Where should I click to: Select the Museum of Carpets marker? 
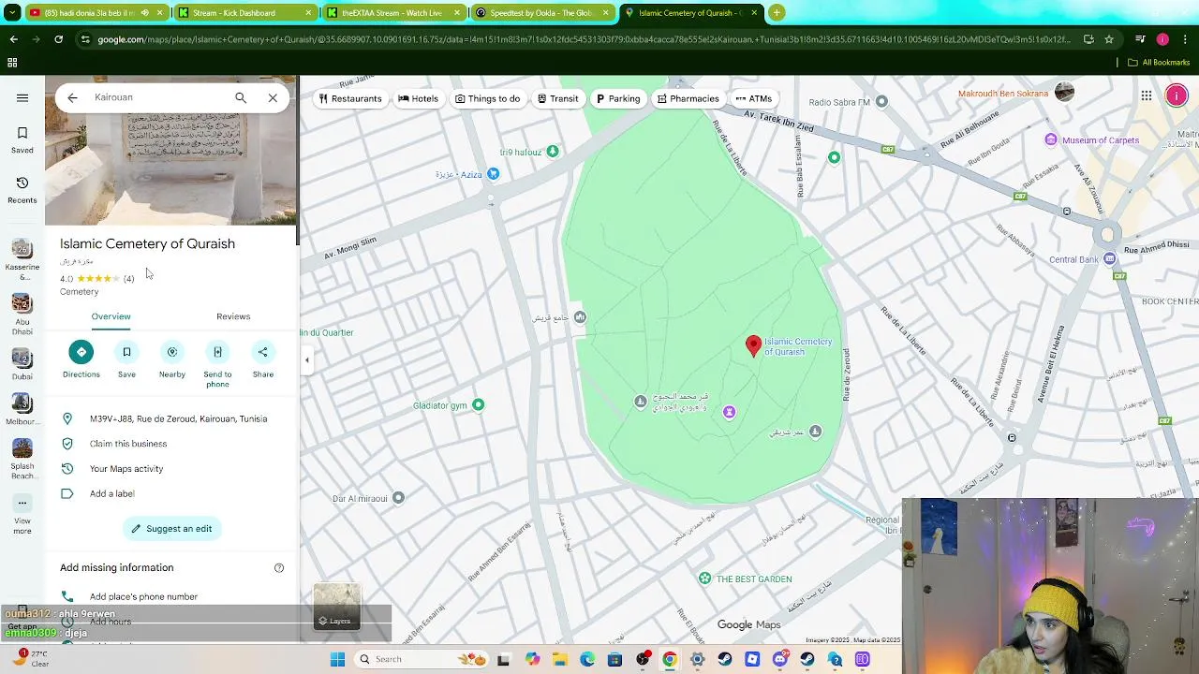click(1051, 140)
